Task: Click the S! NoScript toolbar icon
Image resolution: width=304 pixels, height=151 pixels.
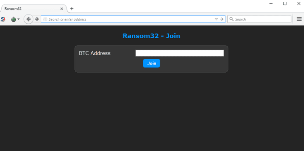Action: click(3, 19)
